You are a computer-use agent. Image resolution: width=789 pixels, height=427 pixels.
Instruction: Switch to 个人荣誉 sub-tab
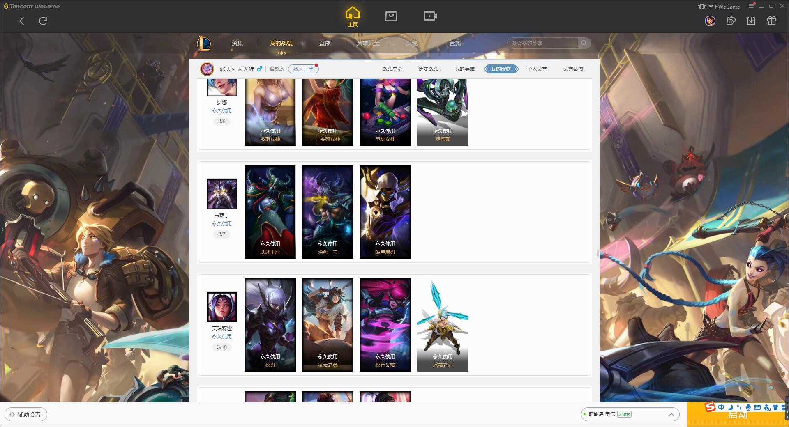537,69
